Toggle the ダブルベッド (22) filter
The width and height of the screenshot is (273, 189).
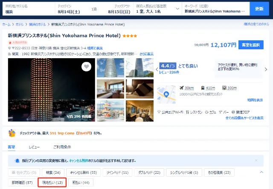(x=149, y=172)
